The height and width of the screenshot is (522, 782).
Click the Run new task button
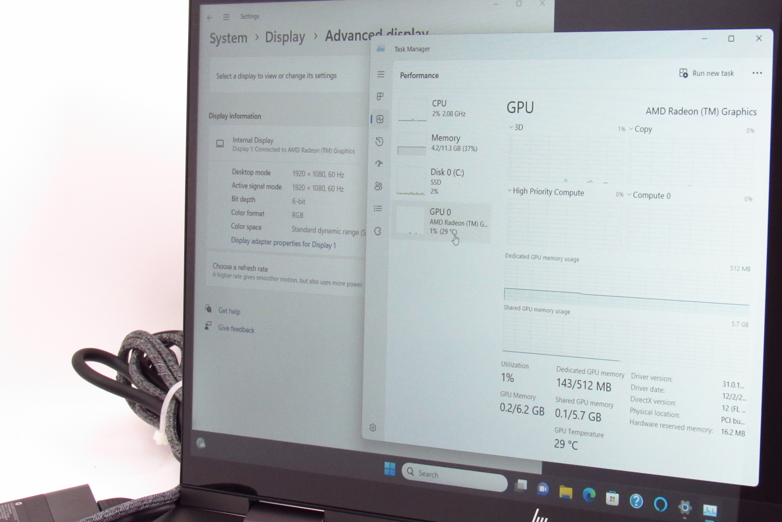pos(706,73)
